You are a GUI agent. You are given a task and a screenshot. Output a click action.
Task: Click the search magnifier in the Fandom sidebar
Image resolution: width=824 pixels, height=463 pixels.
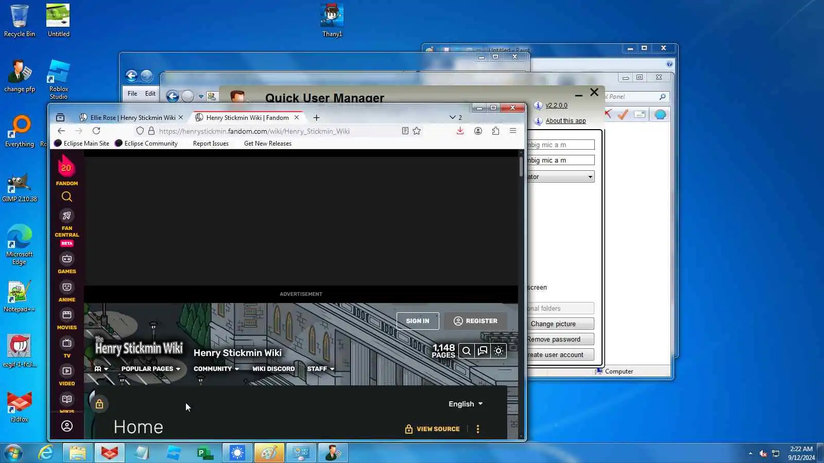(x=67, y=197)
